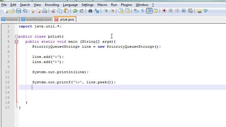Click the public static void main line

pos(71,42)
